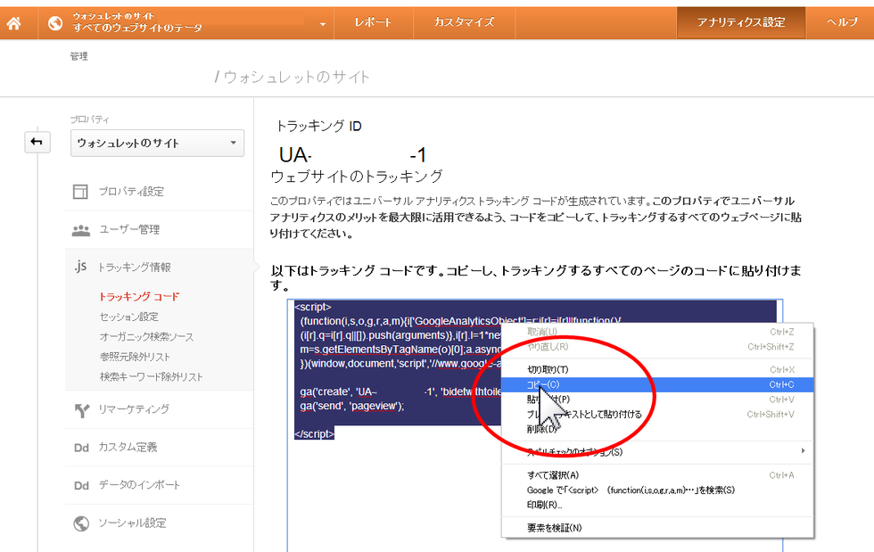The image size is (874, 552).
Task: Open the レポート tab
Action: pyautogui.click(x=373, y=22)
